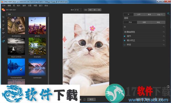
Task: Select the 预置 presets tab
Action: [9, 14]
